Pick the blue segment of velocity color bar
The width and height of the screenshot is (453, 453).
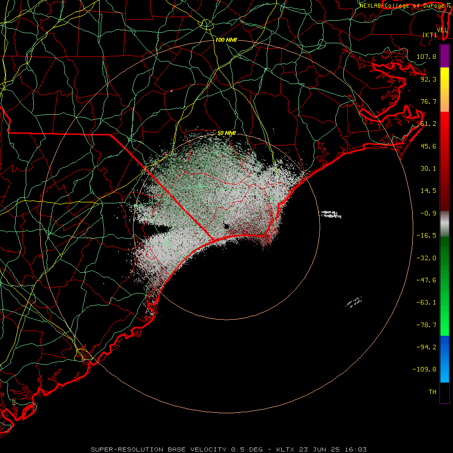click(444, 359)
